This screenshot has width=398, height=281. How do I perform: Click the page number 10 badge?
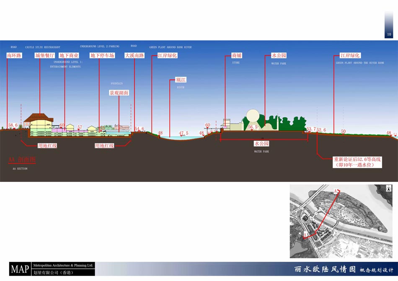389,34
